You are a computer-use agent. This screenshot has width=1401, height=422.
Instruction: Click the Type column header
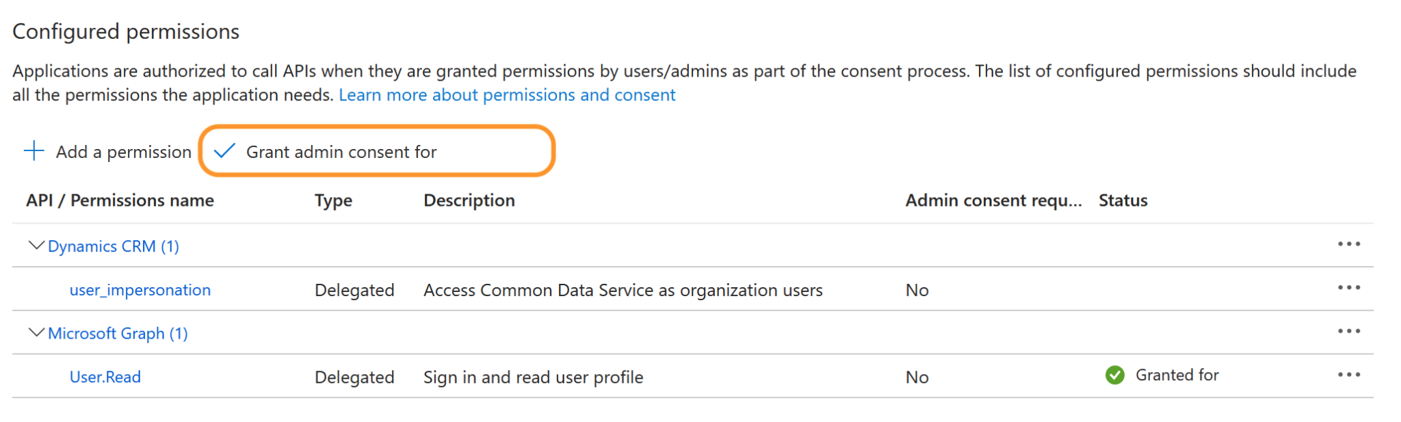334,200
